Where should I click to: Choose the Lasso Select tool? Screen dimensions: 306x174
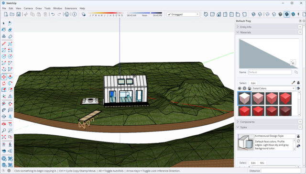point(10,23)
